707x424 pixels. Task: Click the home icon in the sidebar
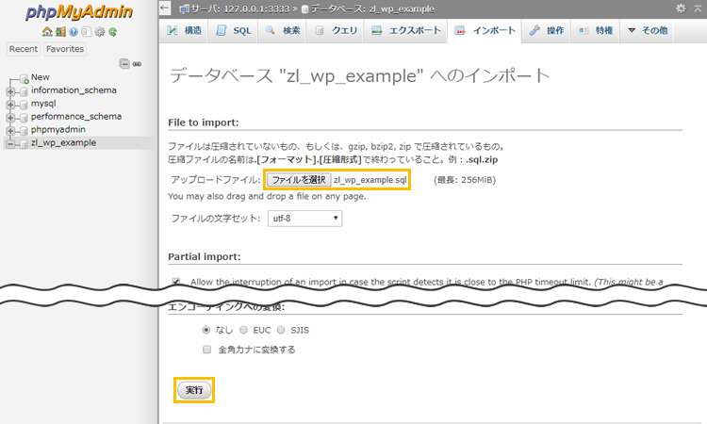[47, 31]
